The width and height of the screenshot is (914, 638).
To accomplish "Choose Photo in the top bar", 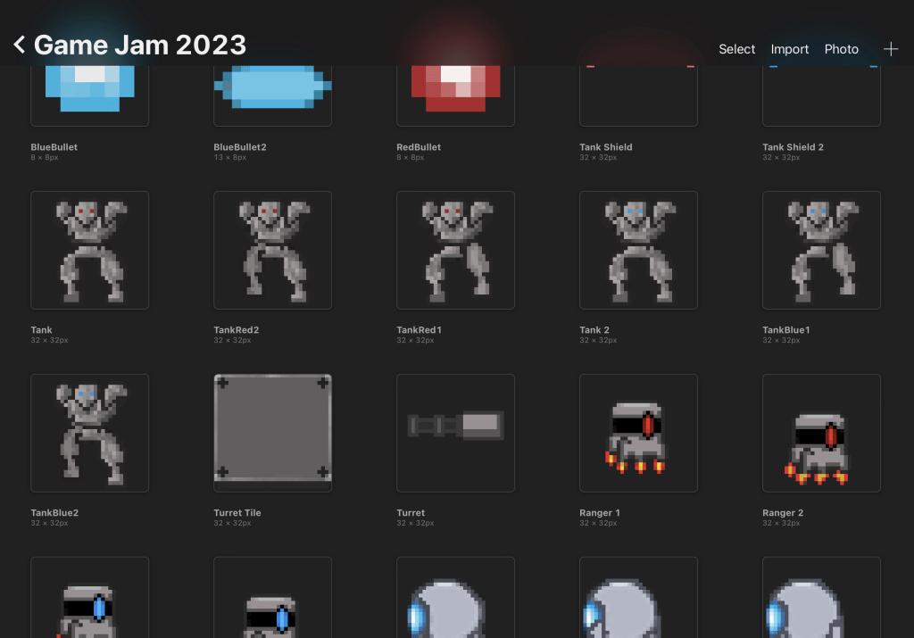I will point(841,49).
